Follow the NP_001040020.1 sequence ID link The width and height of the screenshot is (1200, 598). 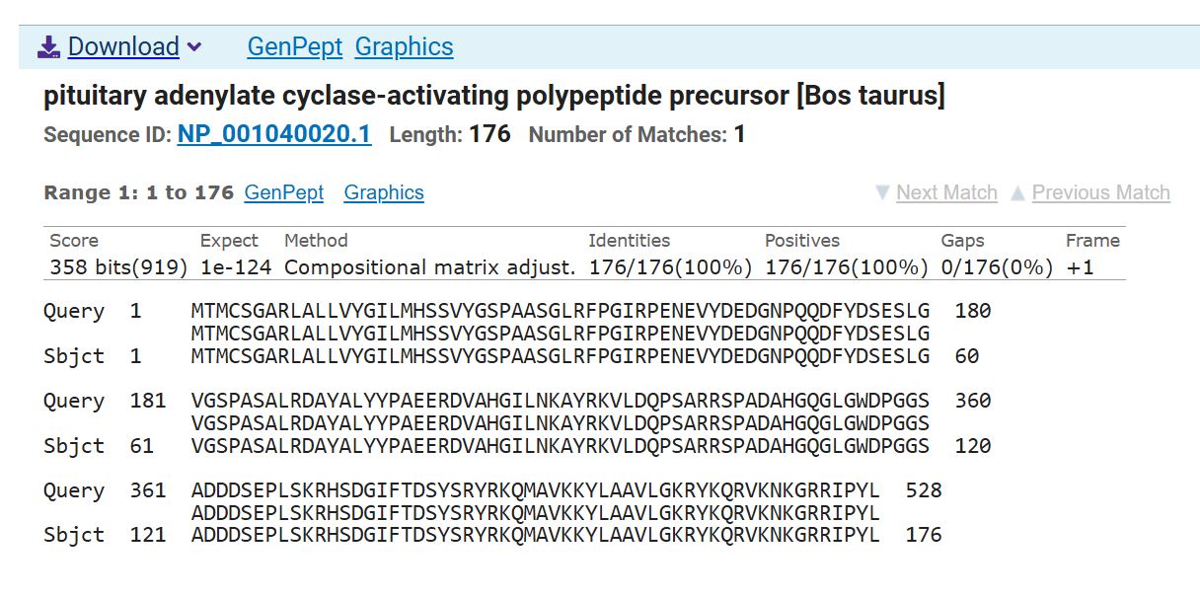click(x=274, y=134)
